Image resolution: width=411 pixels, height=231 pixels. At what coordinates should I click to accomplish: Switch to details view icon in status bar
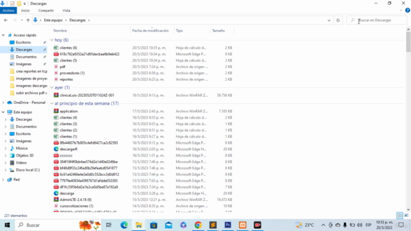pyautogui.click(x=399, y=216)
